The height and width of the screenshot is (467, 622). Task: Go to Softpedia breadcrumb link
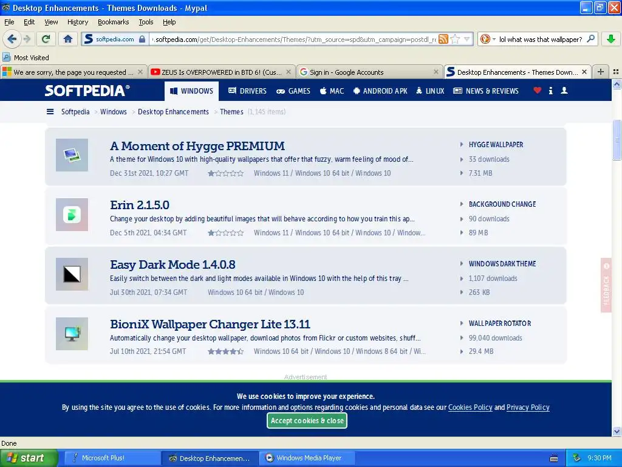[75, 112]
